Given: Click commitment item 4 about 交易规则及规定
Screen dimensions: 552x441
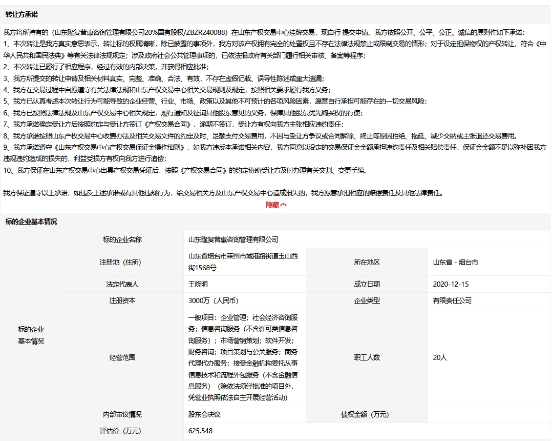Looking at the screenshot, I should pyautogui.click(x=167, y=90).
